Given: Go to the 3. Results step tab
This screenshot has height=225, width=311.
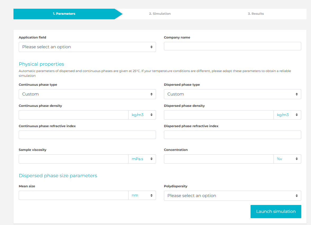Looking at the screenshot, I should coord(256,14).
